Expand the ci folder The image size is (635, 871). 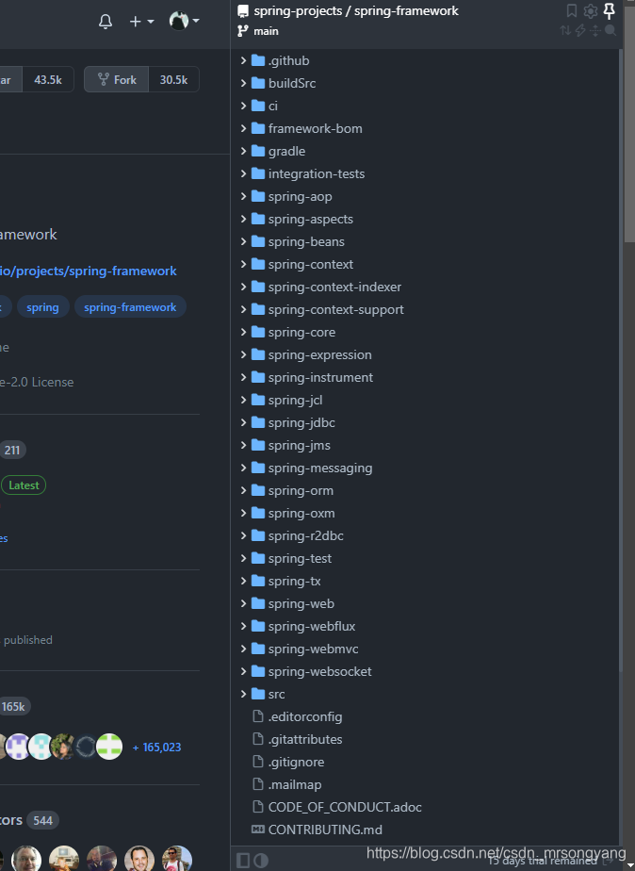[x=244, y=106]
